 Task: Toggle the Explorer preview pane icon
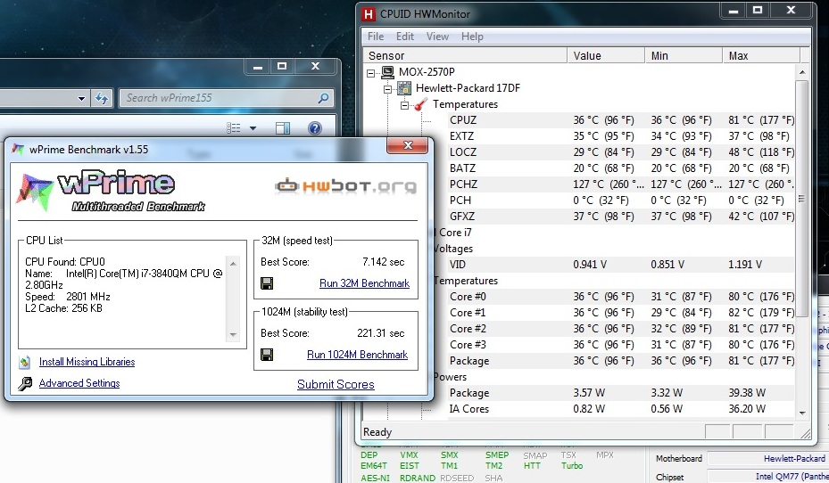pos(283,127)
